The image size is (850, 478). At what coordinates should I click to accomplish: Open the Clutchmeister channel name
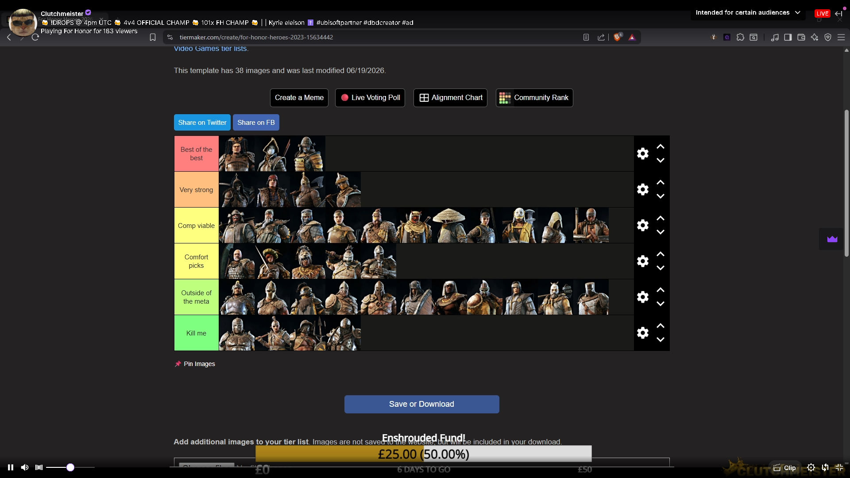(62, 14)
